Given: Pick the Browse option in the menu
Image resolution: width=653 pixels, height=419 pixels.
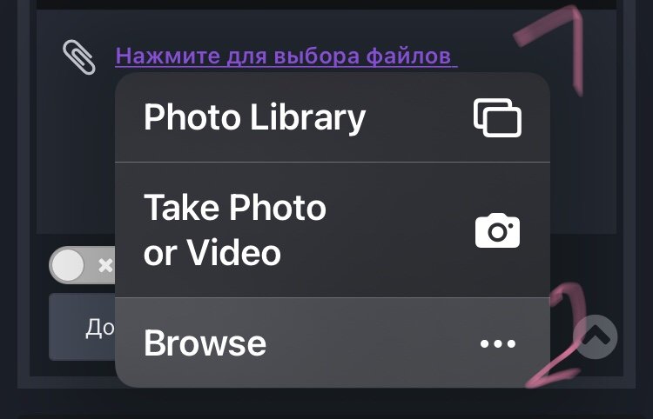Looking at the screenshot, I should pos(333,343).
